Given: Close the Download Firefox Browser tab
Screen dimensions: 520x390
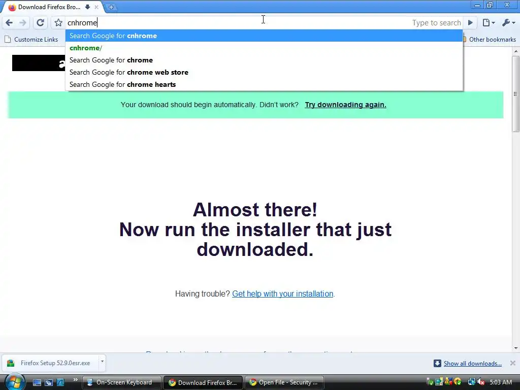Looking at the screenshot, I should coord(96,7).
